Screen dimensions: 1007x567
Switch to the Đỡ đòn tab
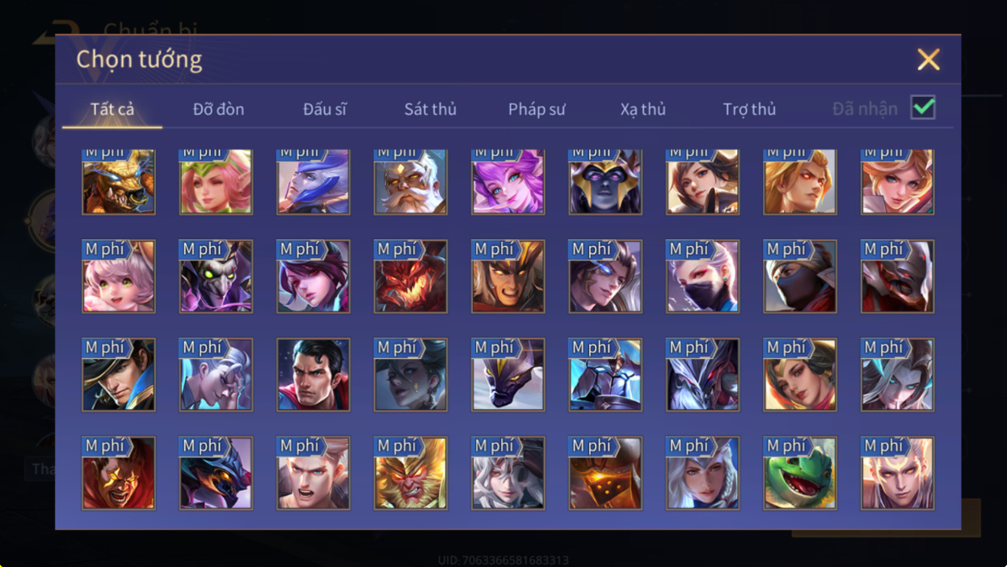pos(218,109)
